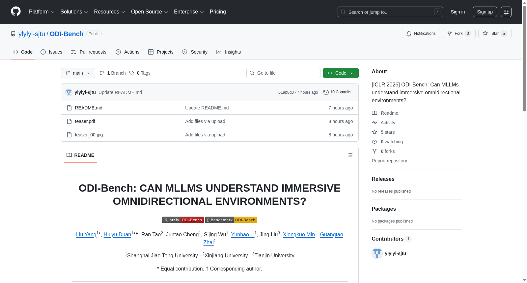Open the Yunhao Li author link
Image resolution: width=527 pixels, height=283 pixels.
(243, 235)
